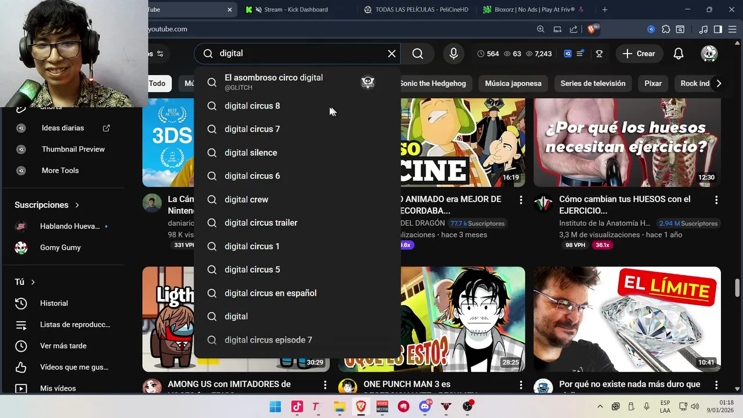
Task: Select the Música japonesa filter chip
Action: click(x=513, y=83)
